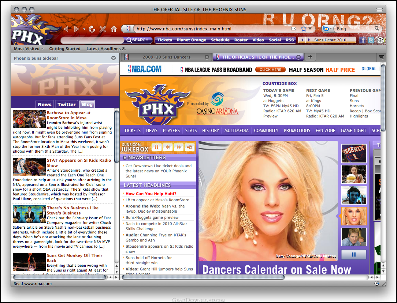Open the FAN ZONE menu on the Suns site
397x303 pixels.
(x=325, y=131)
